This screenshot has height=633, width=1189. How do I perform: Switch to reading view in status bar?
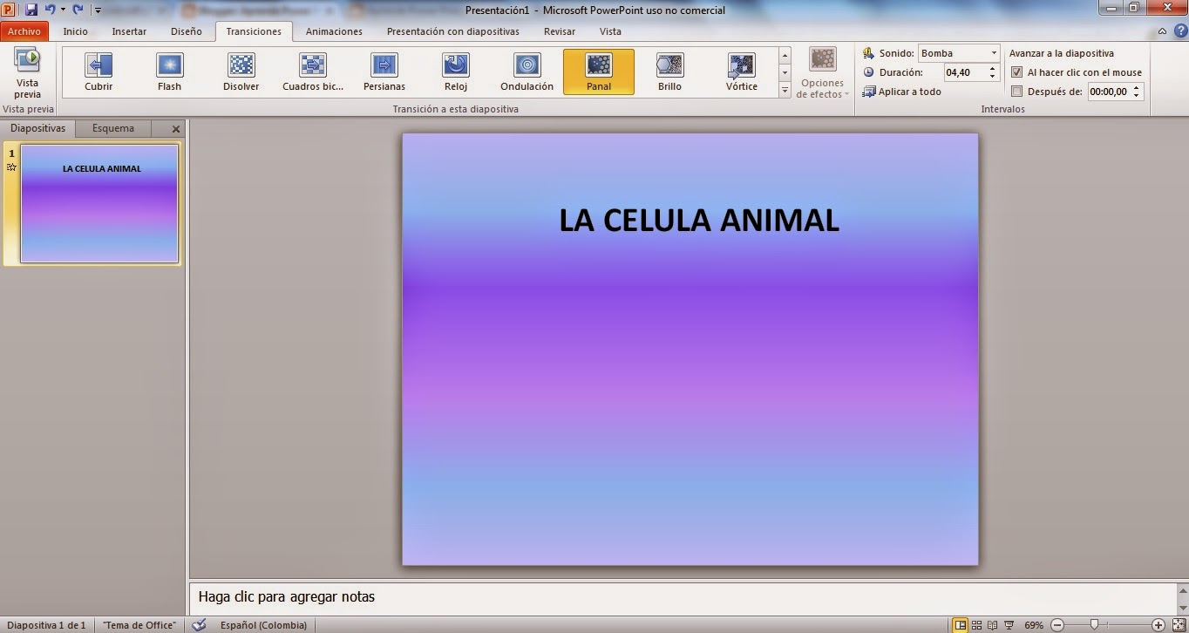[x=993, y=625]
